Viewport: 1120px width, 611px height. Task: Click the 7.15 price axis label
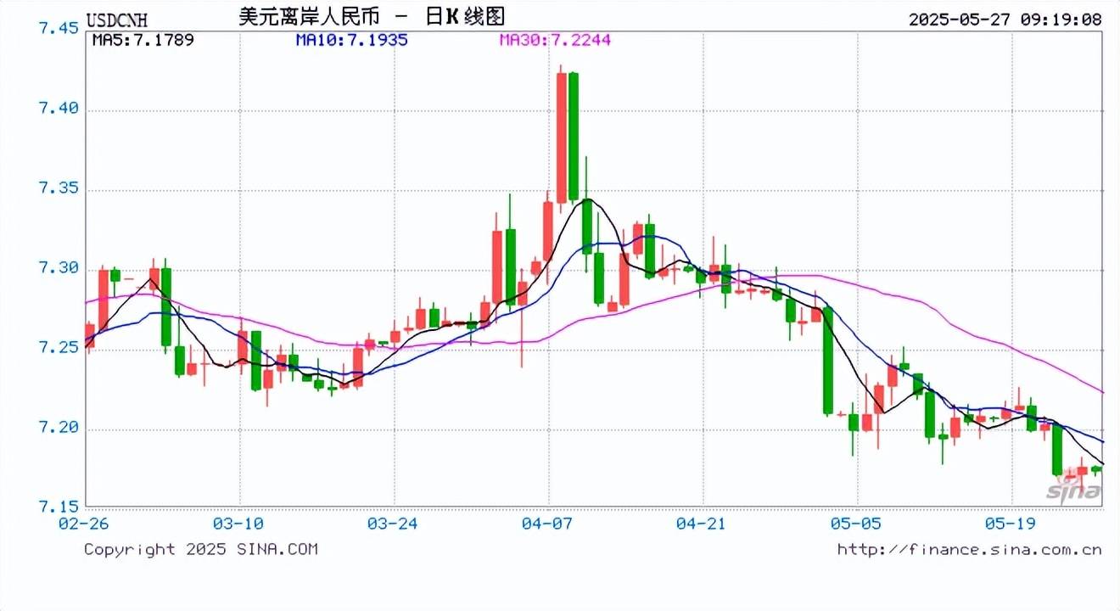pyautogui.click(x=59, y=507)
